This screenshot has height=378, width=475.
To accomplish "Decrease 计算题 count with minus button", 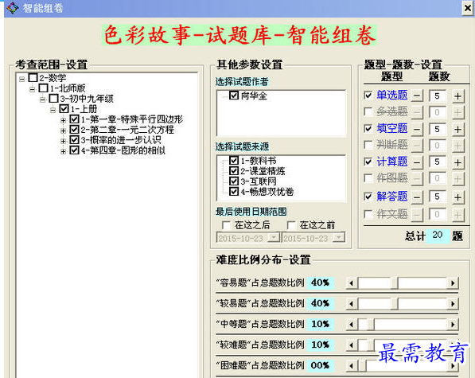I will point(417,162).
